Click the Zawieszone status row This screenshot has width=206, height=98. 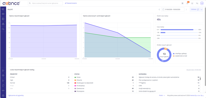pos(104,88)
